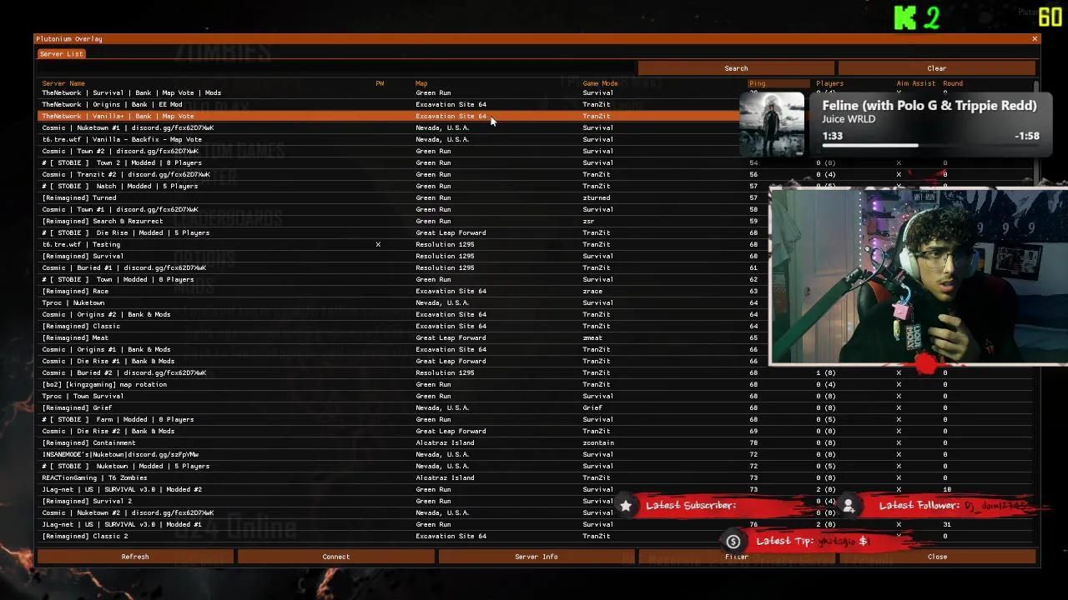
Task: Select [Reimagined] Grief server
Action: pyautogui.click(x=535, y=407)
